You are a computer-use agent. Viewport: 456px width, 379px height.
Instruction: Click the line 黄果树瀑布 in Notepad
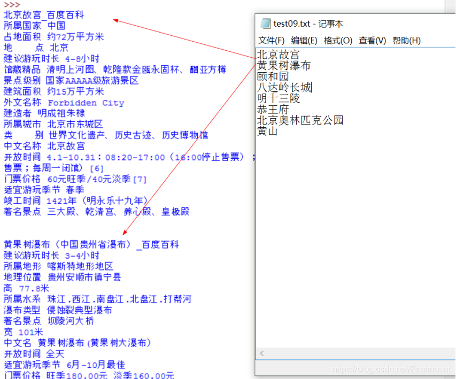(283, 66)
